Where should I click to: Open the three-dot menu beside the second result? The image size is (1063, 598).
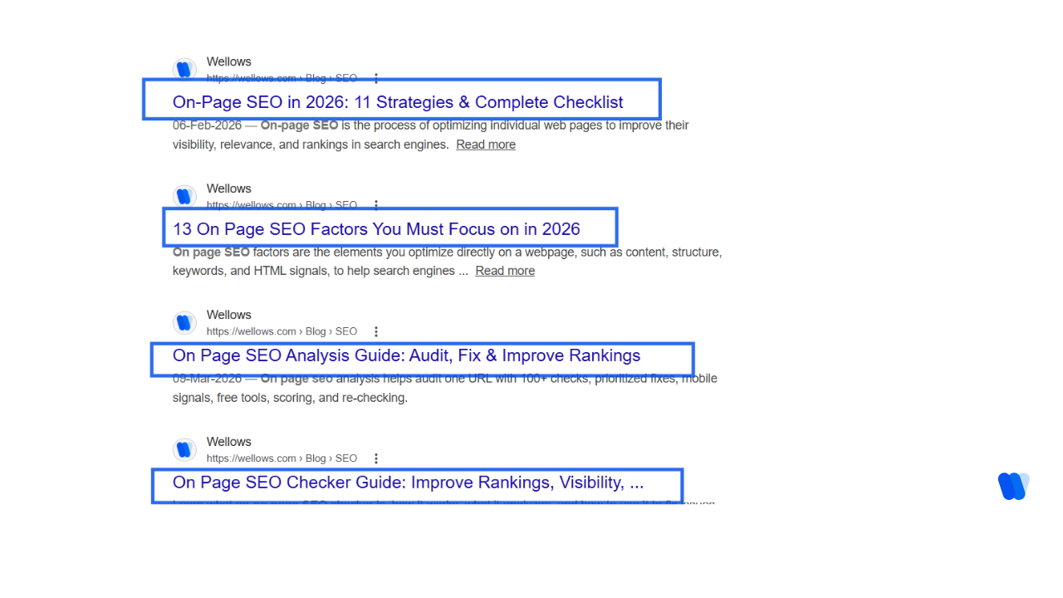click(376, 204)
